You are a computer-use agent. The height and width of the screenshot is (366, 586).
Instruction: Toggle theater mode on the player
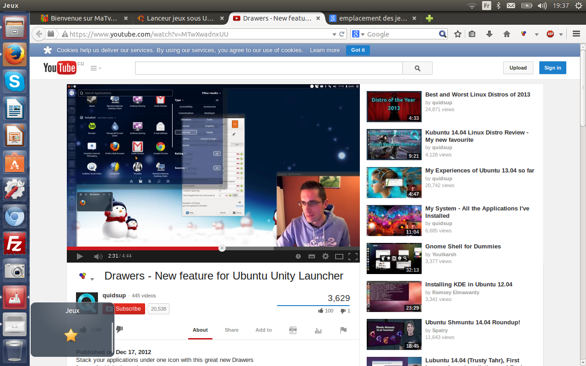pyautogui.click(x=339, y=257)
